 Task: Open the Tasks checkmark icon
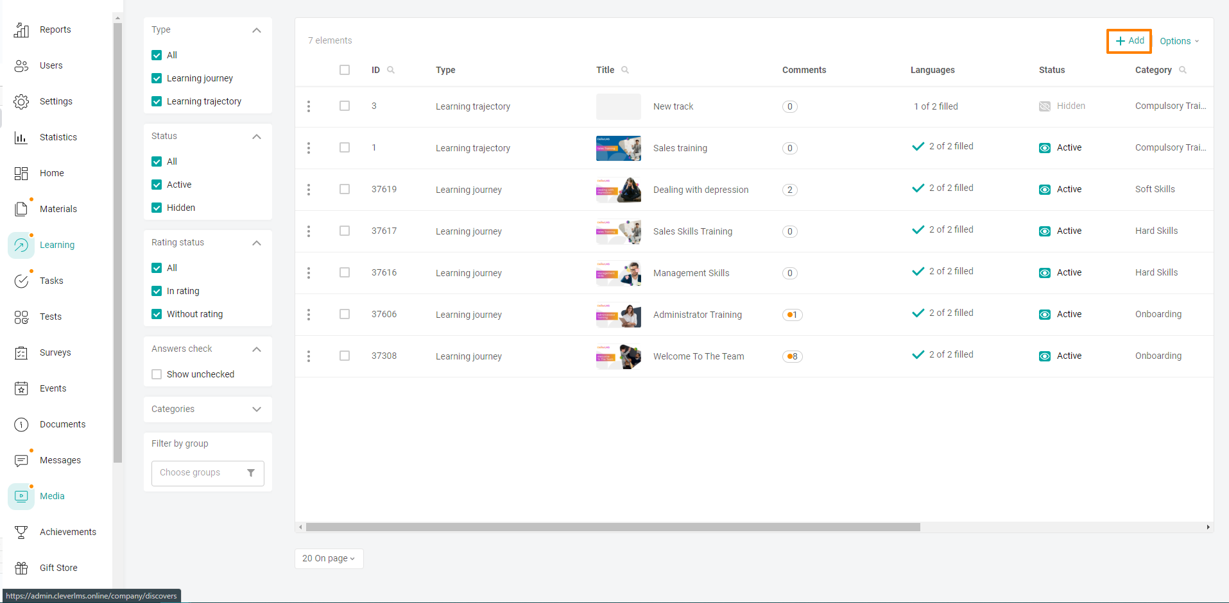[21, 281]
